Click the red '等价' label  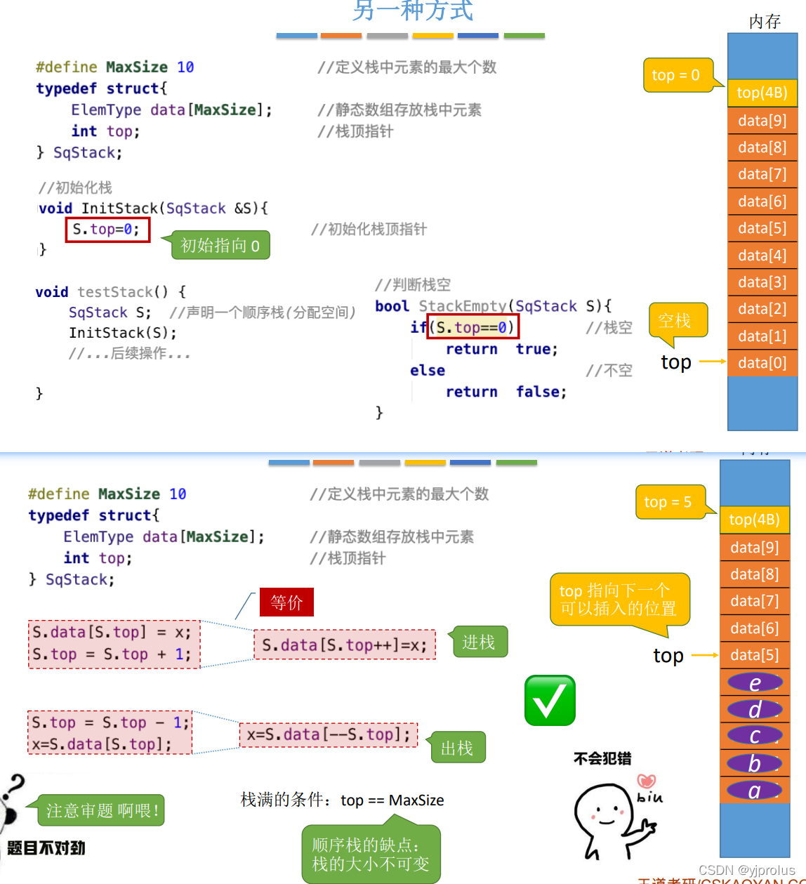coord(286,602)
